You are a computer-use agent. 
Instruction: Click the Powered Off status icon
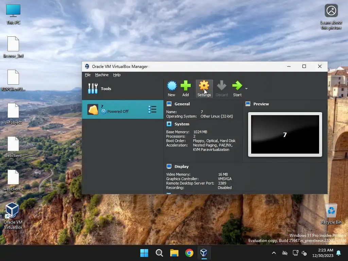(x=103, y=111)
